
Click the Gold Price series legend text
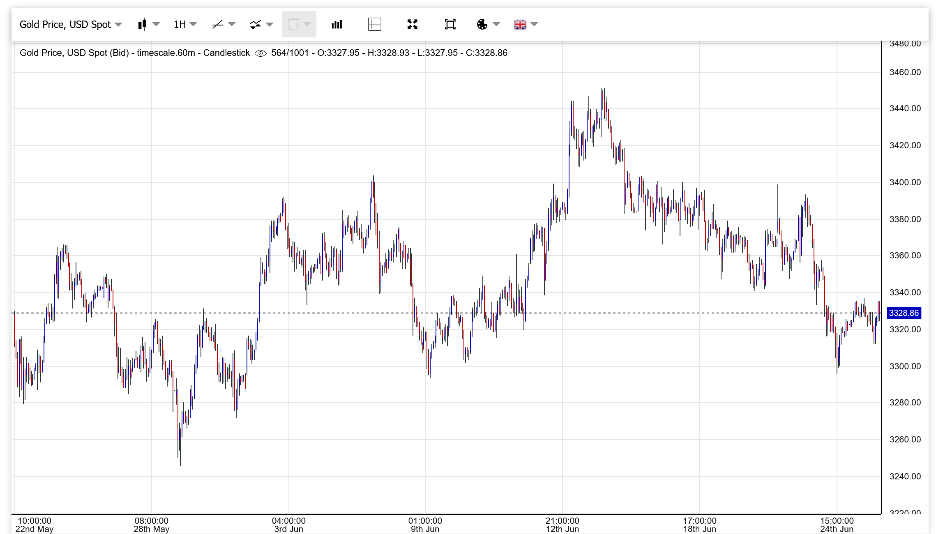(134, 53)
